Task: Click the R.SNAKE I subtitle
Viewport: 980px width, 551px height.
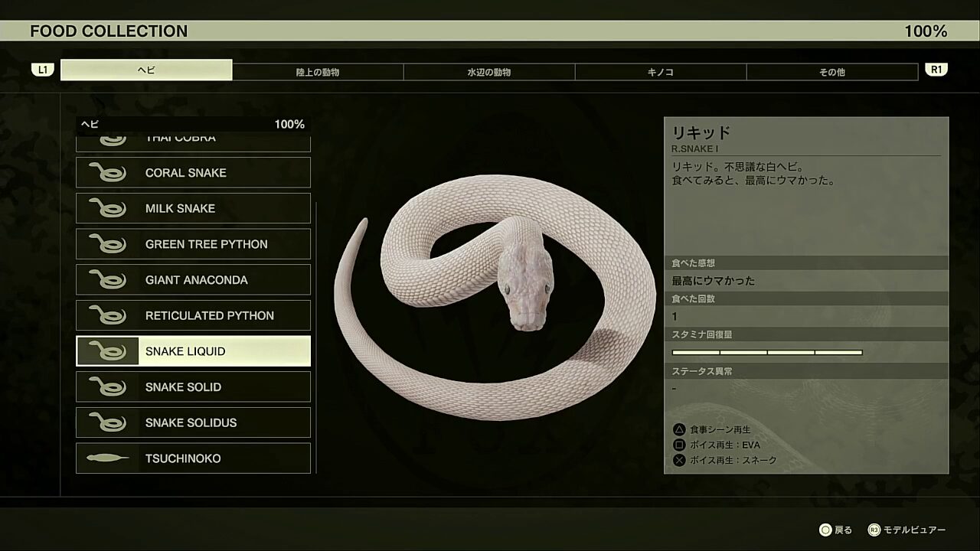Action: coord(694,149)
